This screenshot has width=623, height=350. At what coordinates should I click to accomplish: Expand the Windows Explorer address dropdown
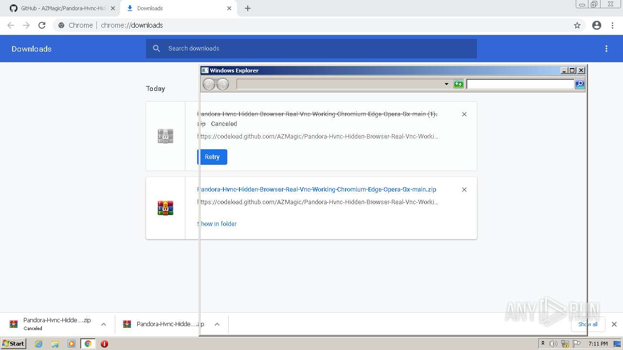coord(446,84)
